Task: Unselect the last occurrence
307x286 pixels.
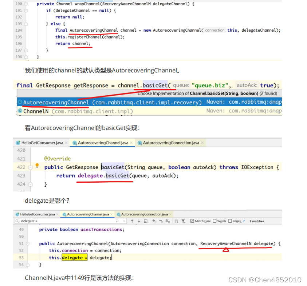Action: point(161,221)
